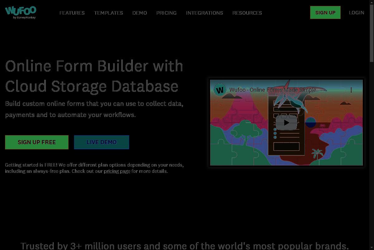The image size is (374, 250).
Task: Click the green Sign Up header button
Action: click(325, 12)
